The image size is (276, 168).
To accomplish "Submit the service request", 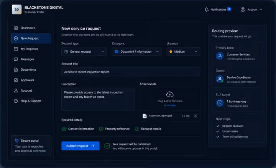I will [80, 146].
